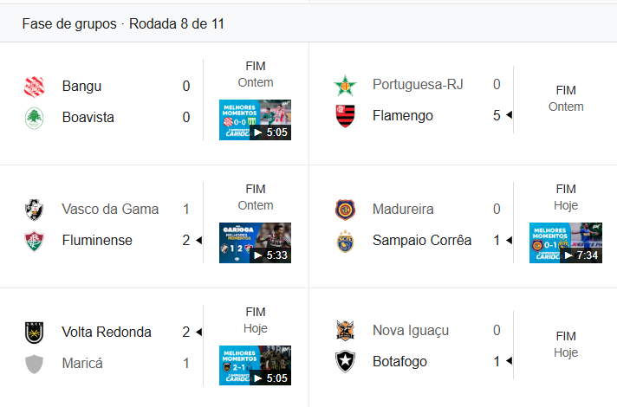Click the Sampaio Corrêa crest
This screenshot has width=617, height=407.
point(345,241)
